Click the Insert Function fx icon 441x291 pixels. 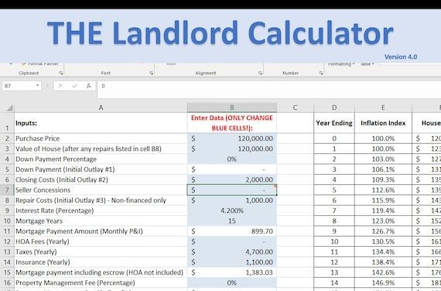point(89,86)
